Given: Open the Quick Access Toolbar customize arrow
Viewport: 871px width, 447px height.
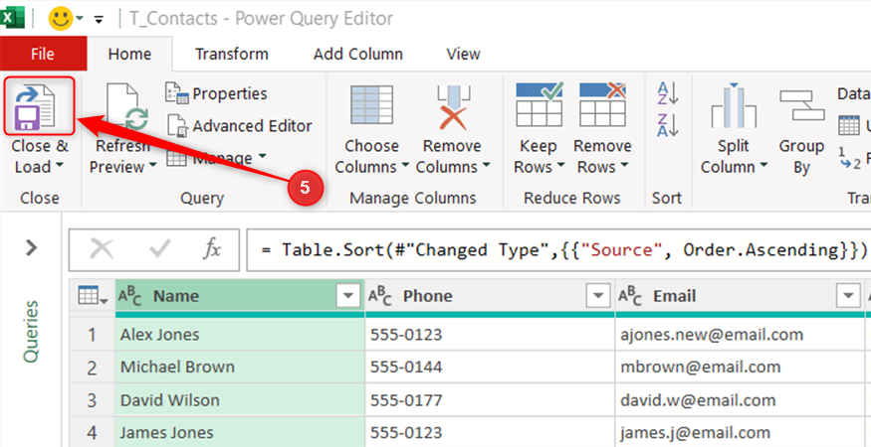Looking at the screenshot, I should click(x=100, y=20).
